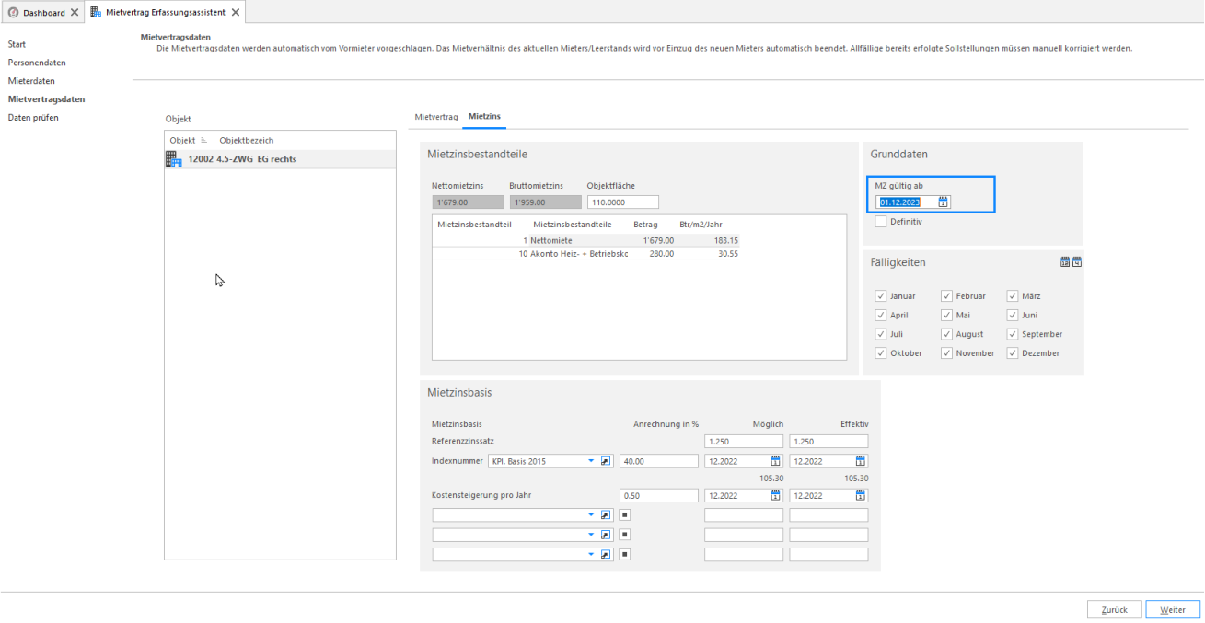Open the lookup icon beside KPI. Basis 2015

(x=606, y=461)
